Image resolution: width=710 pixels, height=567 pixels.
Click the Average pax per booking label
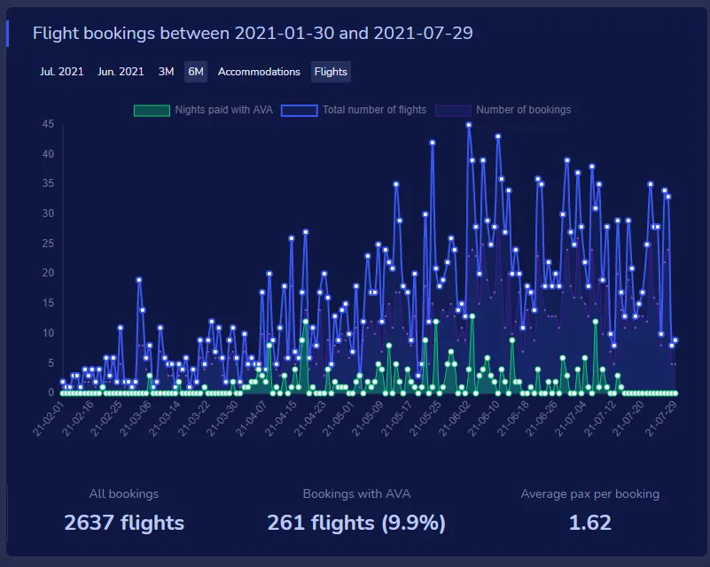(590, 493)
